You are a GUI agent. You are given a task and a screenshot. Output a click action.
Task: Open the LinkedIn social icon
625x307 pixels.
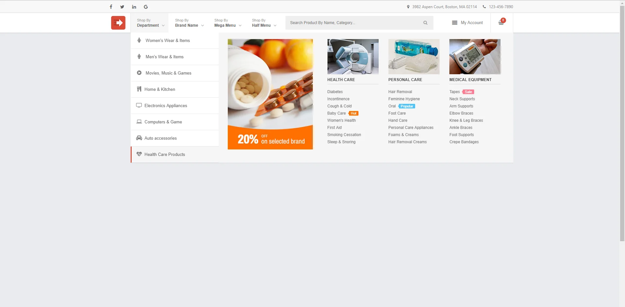134,7
